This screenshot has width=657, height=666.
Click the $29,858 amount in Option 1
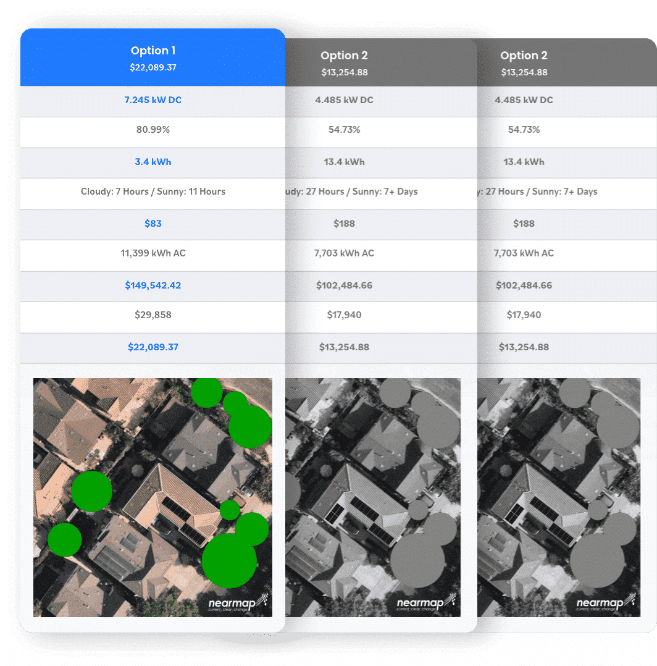pos(153,314)
